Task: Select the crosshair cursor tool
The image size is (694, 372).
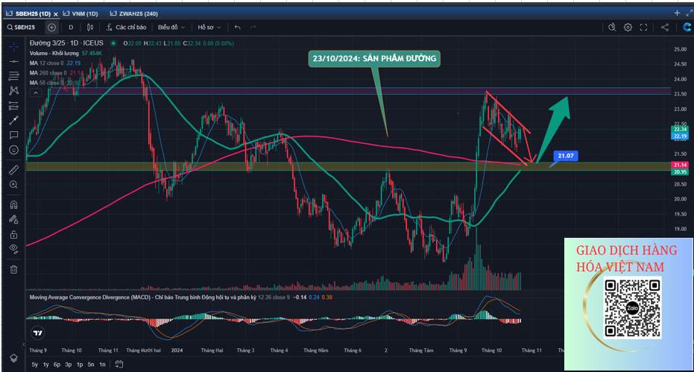Action: tap(13, 46)
